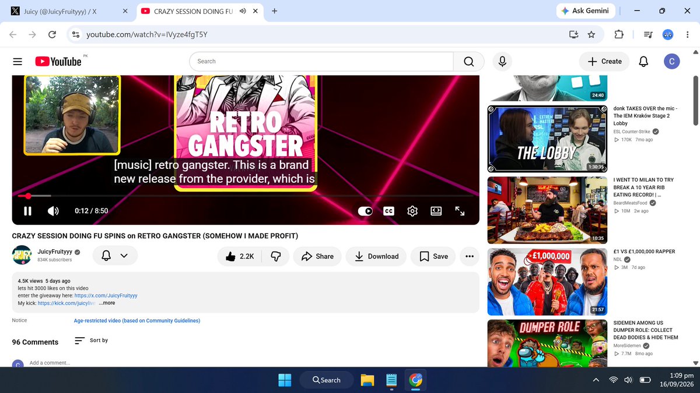Go to the YouTube home logo
This screenshot has height=393, width=700.
click(58, 61)
